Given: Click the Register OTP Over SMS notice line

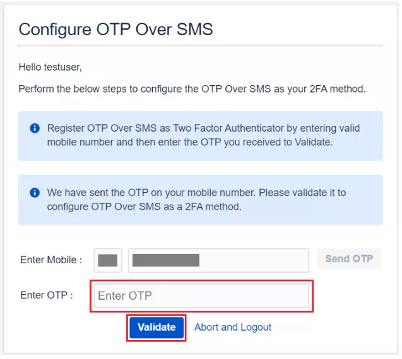Looking at the screenshot, I should [x=203, y=128].
